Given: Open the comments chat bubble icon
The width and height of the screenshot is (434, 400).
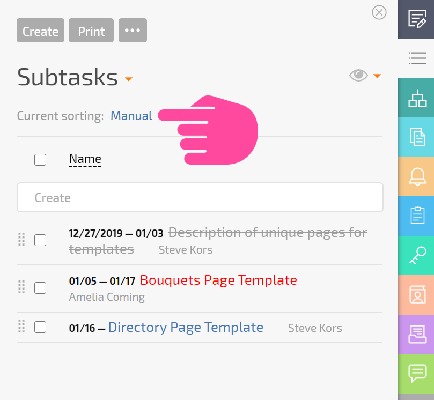Looking at the screenshot, I should tap(416, 374).
